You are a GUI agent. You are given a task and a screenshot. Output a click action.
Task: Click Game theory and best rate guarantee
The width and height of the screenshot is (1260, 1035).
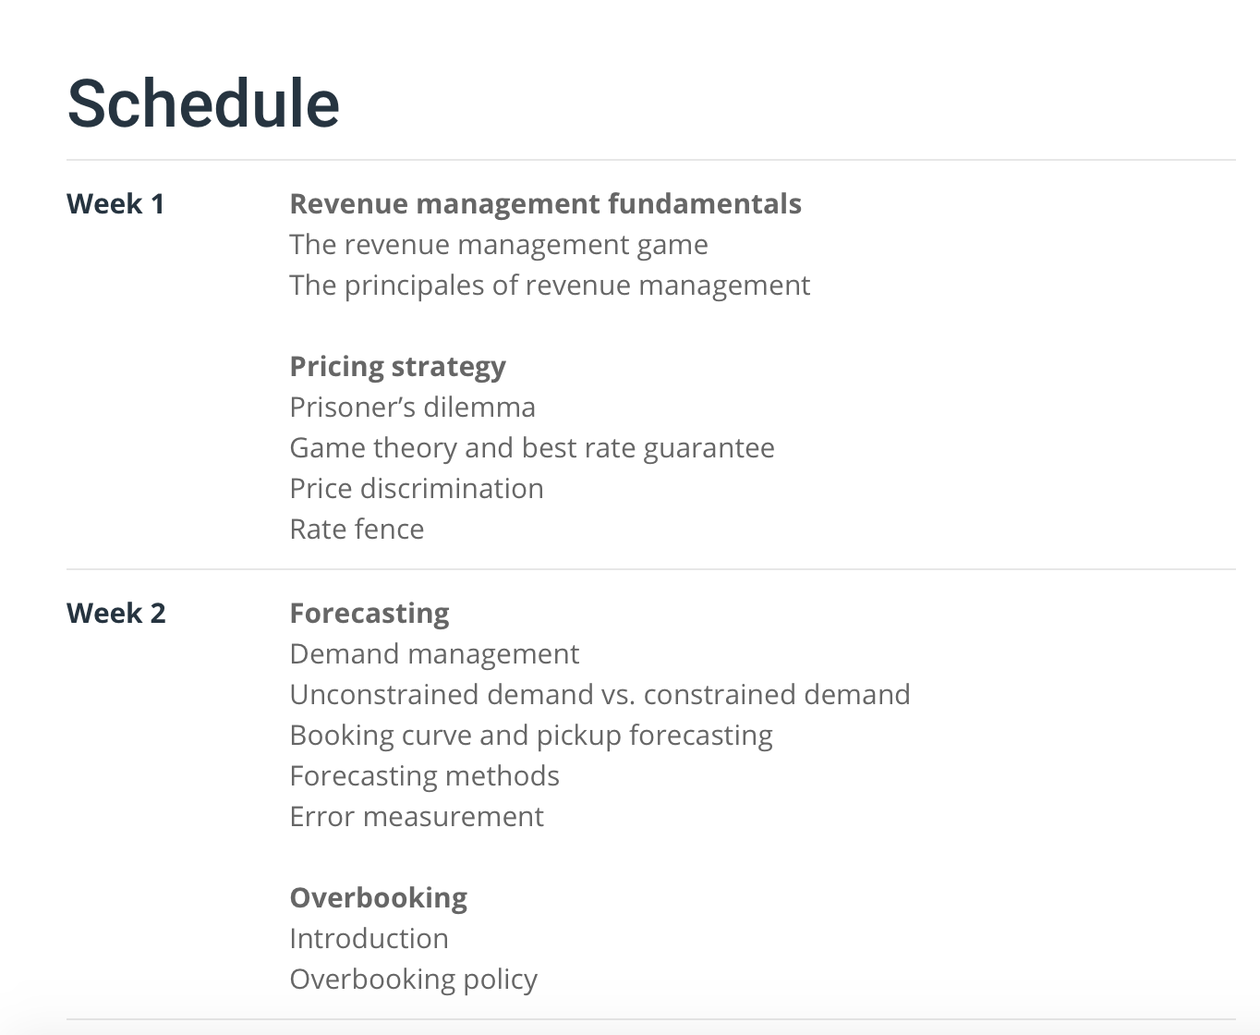click(x=532, y=448)
